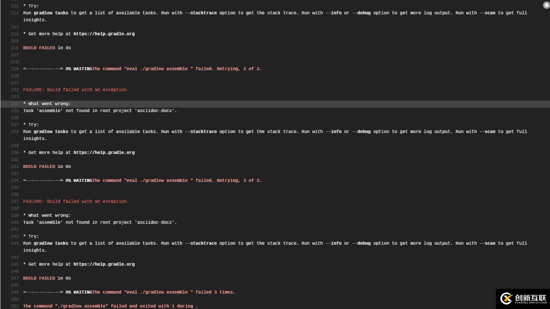The height and width of the screenshot is (309, 550).
Task: Select line number 224 in the gutter
Action: click(15, 104)
